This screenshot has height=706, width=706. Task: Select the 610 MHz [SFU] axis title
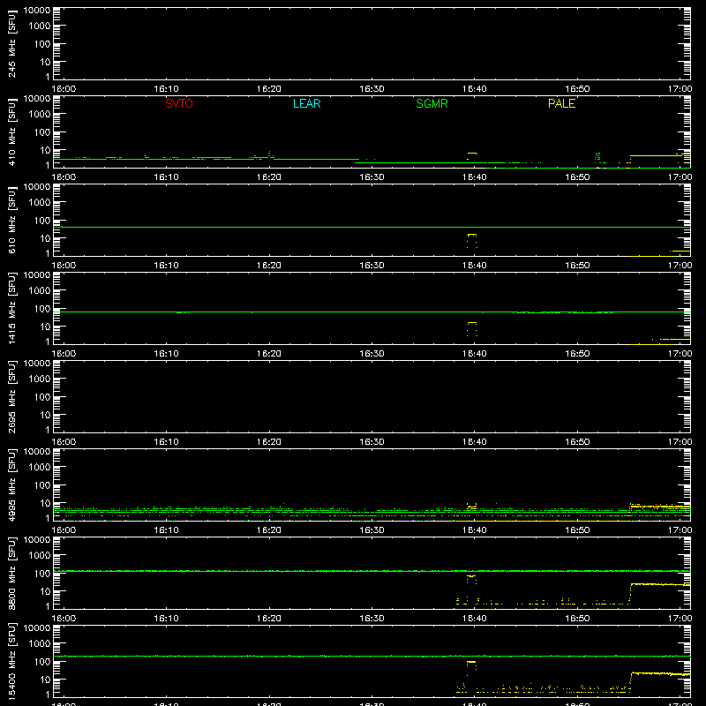[x=11, y=220]
